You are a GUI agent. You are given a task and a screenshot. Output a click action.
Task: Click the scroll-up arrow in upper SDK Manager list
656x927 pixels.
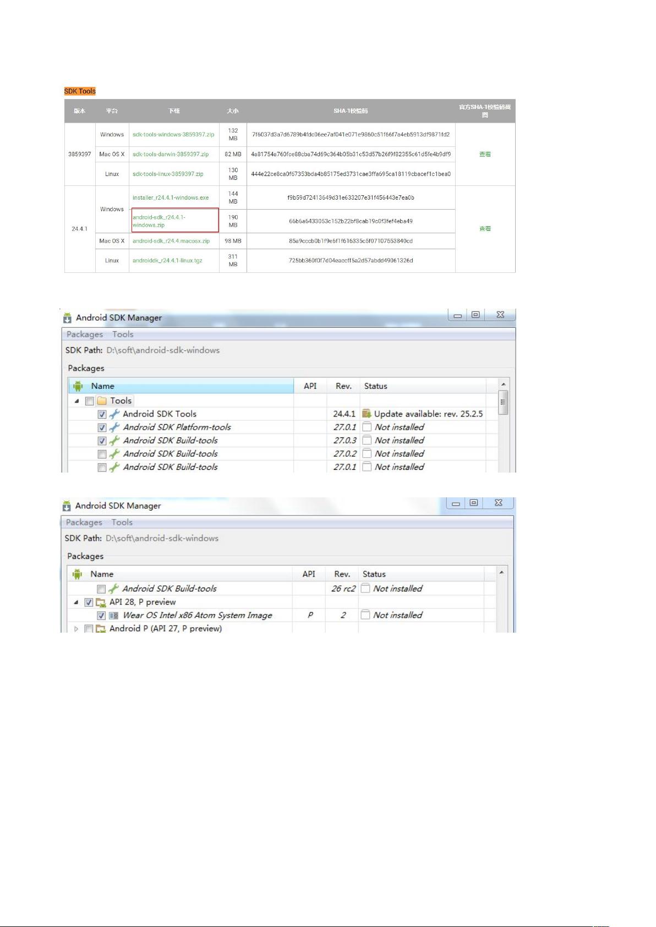[x=503, y=383]
